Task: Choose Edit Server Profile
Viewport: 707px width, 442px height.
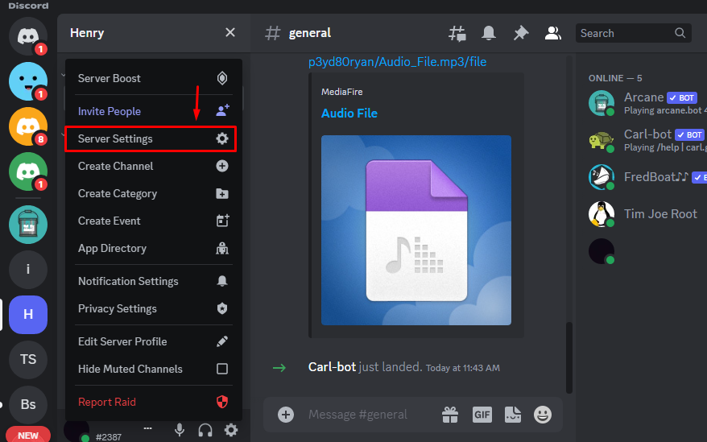Action: pyautogui.click(x=153, y=341)
